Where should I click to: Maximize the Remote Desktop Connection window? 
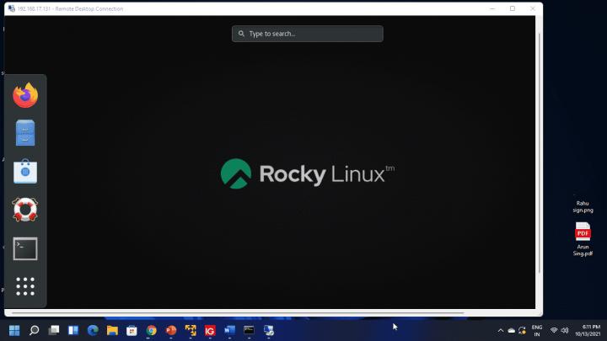coord(513,8)
